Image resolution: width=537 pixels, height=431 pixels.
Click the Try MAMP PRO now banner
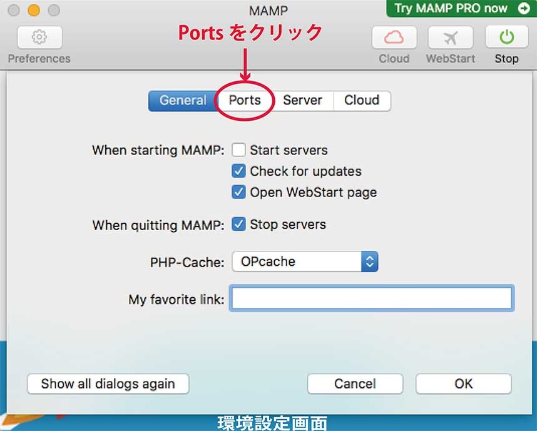click(451, 9)
